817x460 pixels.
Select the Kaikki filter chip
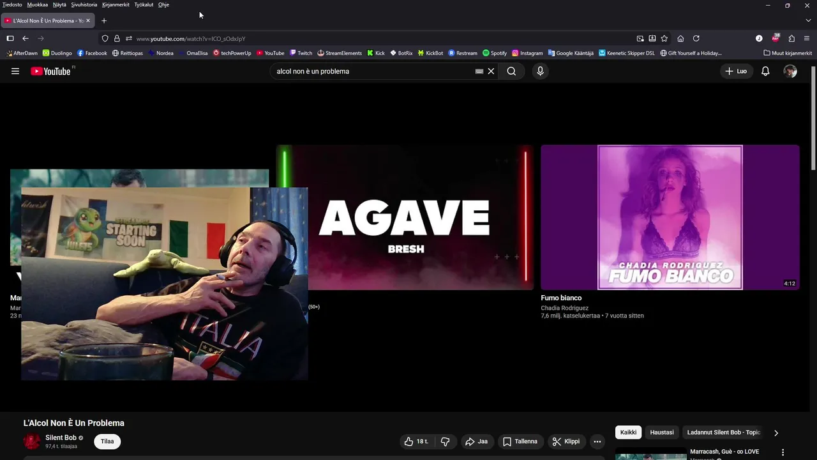[x=628, y=433]
